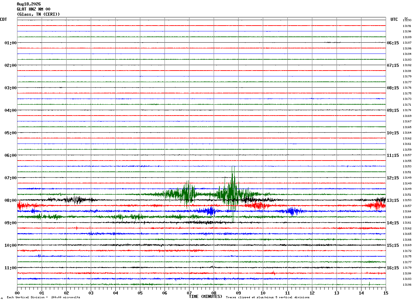Click the 10:15 UTC time label
The image size is (413, 302).
click(x=393, y=133)
